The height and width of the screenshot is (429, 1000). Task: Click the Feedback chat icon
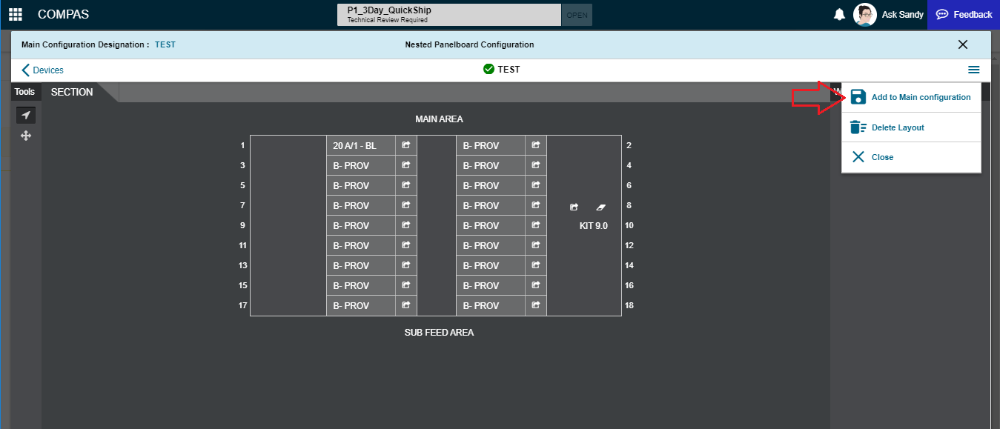point(942,14)
